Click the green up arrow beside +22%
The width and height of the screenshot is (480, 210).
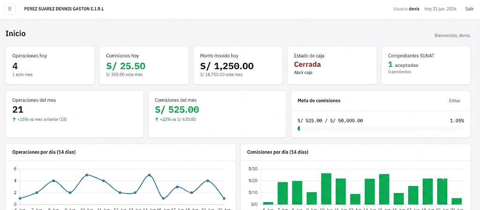point(157,119)
